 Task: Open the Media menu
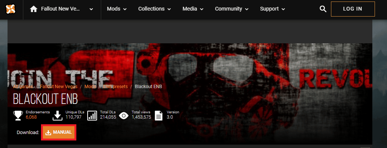[193, 9]
